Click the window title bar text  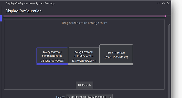coord(30,3)
